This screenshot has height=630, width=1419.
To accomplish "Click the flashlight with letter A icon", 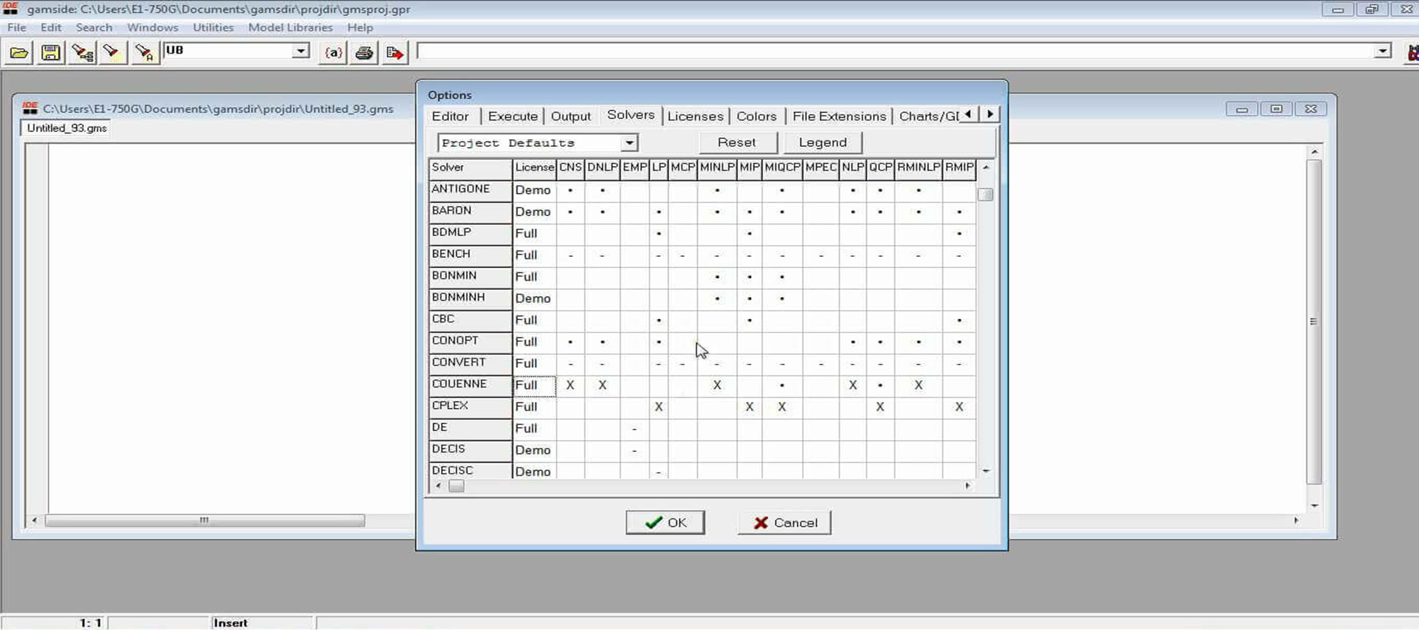I will pos(145,53).
